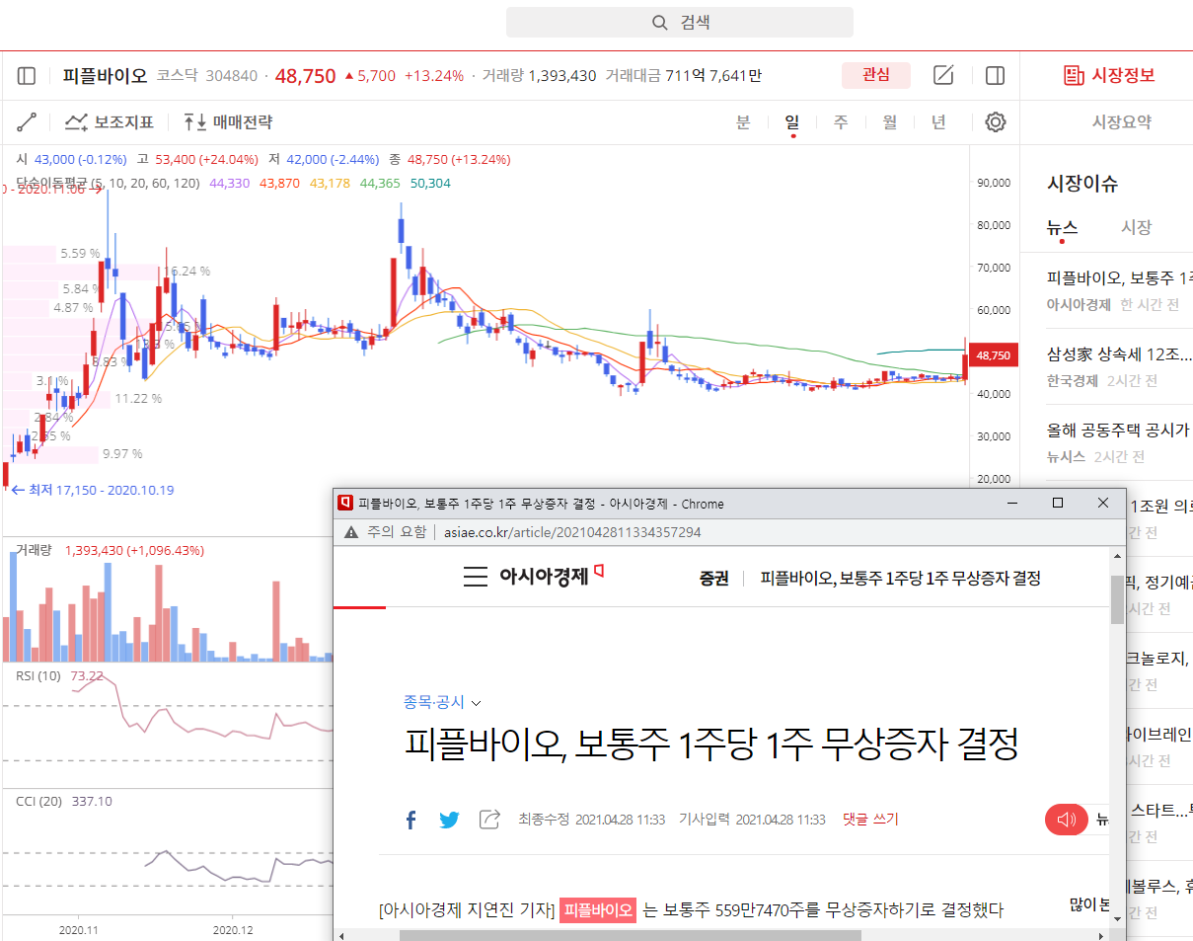Click the search magnifier icon
The width and height of the screenshot is (1193, 941).
click(660, 23)
